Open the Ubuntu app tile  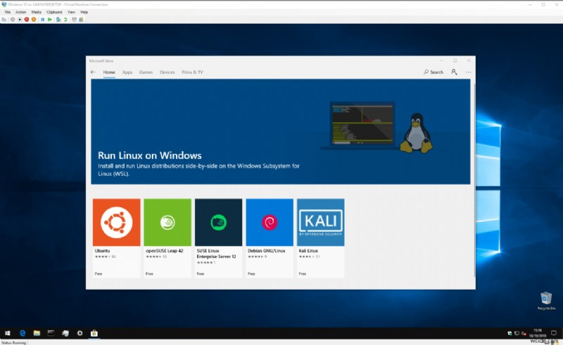pos(116,238)
